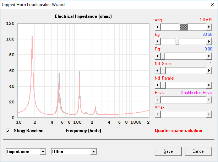Click the Nd Series label

click(x=164, y=64)
